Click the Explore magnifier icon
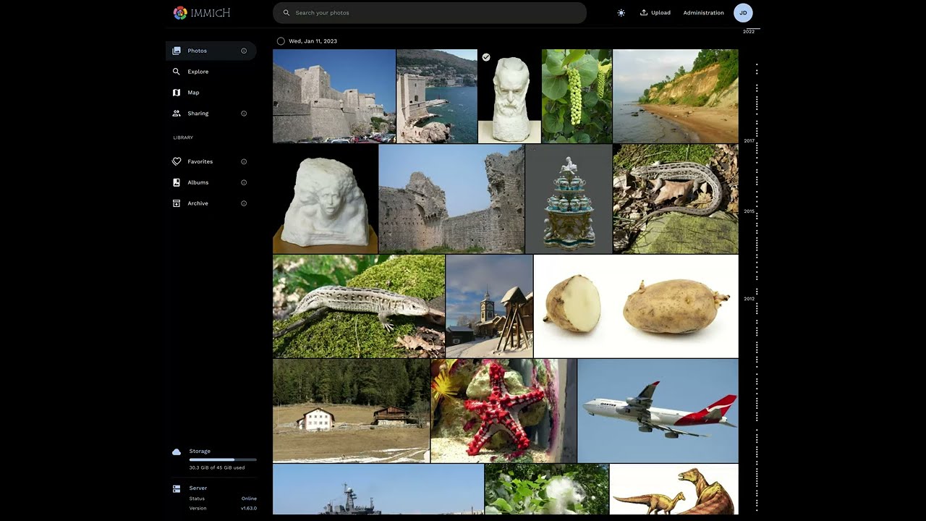This screenshot has width=926, height=521. [177, 72]
